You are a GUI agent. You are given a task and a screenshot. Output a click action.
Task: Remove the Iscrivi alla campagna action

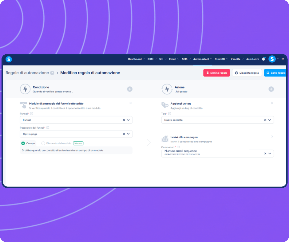click(x=272, y=137)
